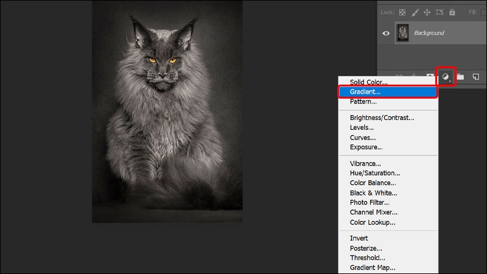The width and height of the screenshot is (487, 274).
Task: Click the lock image pixels brush icon
Action: point(415,12)
